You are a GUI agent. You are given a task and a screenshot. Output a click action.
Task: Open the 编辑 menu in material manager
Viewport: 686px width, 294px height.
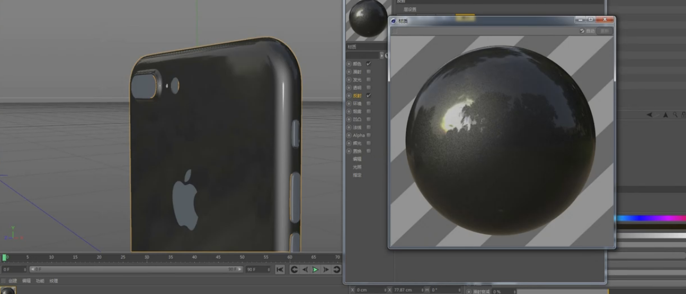(x=26, y=281)
